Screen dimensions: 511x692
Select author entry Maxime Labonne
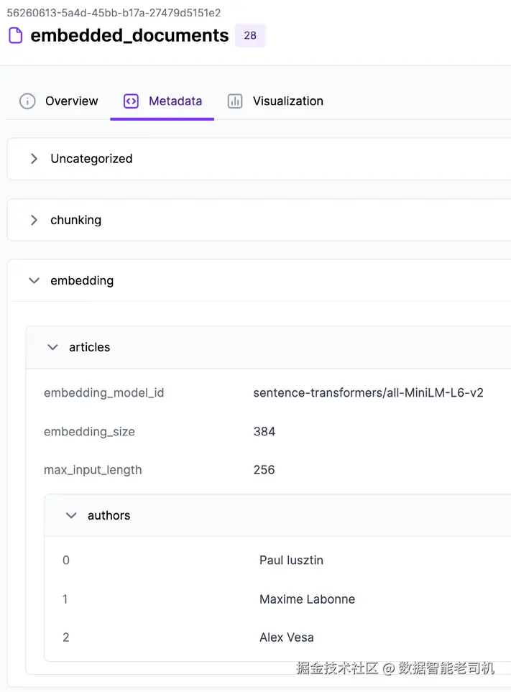307,599
